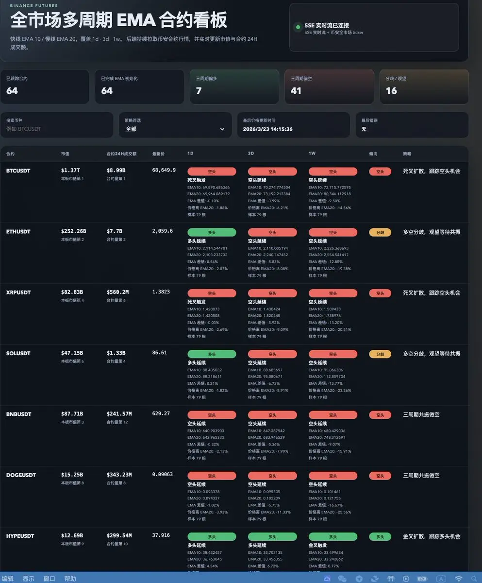Click the 1W column header
Image resolution: width=482 pixels, height=583 pixels.
(312, 154)
